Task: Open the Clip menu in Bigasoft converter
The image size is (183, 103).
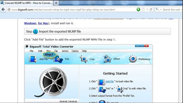Action: pyautogui.click(x=56, y=51)
